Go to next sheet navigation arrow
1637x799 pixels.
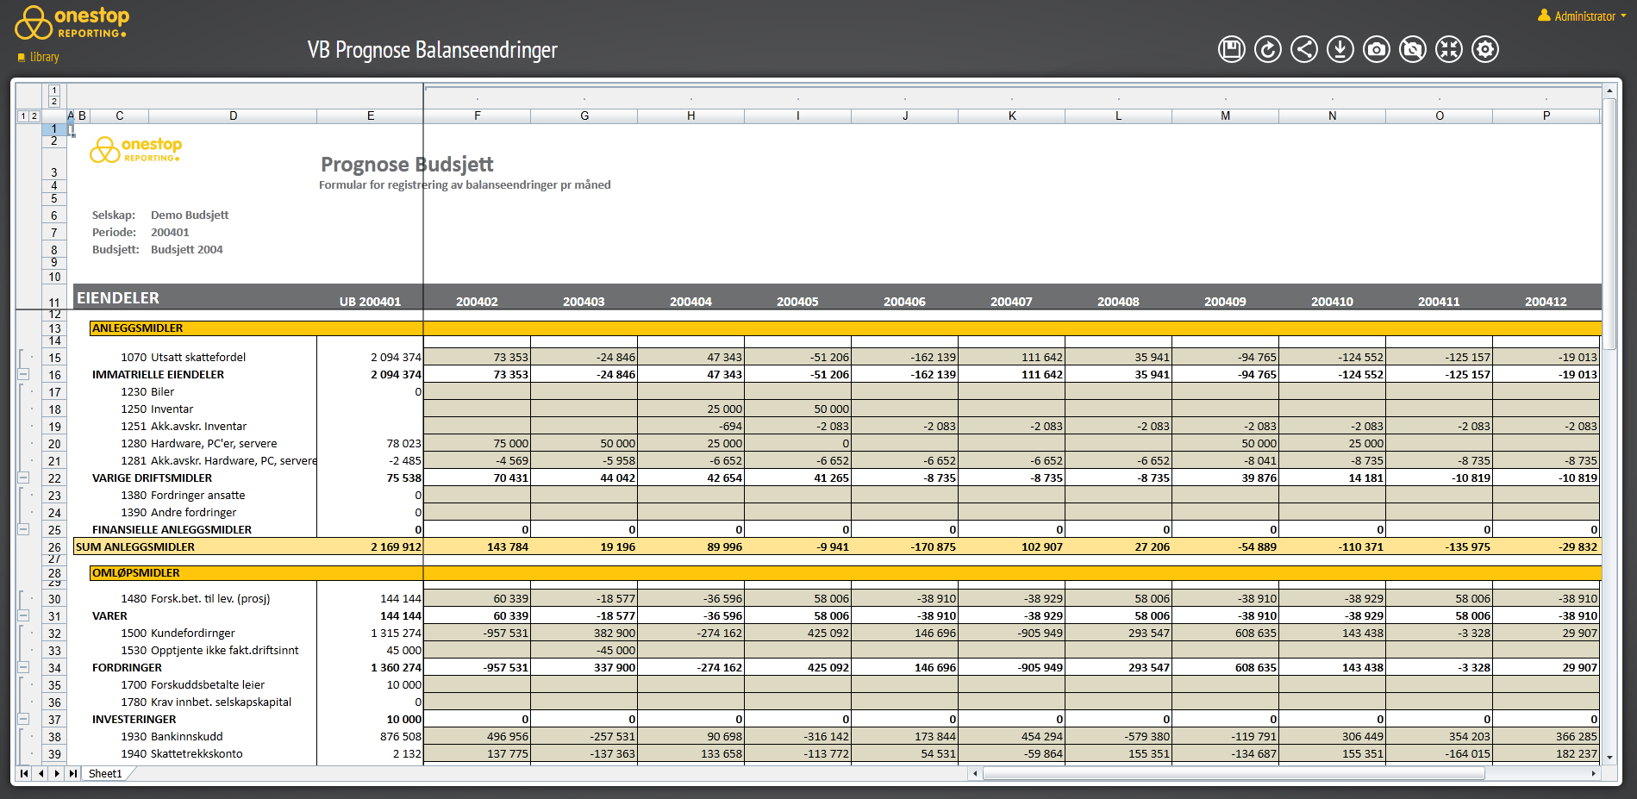(x=57, y=773)
